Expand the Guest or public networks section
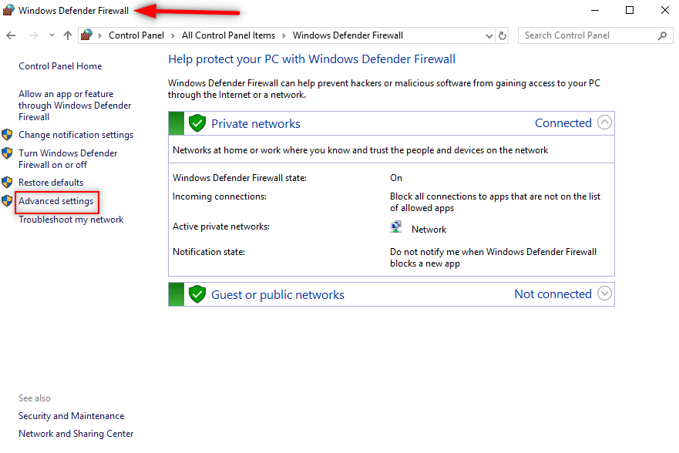Image resolution: width=679 pixels, height=453 pixels. pos(604,294)
